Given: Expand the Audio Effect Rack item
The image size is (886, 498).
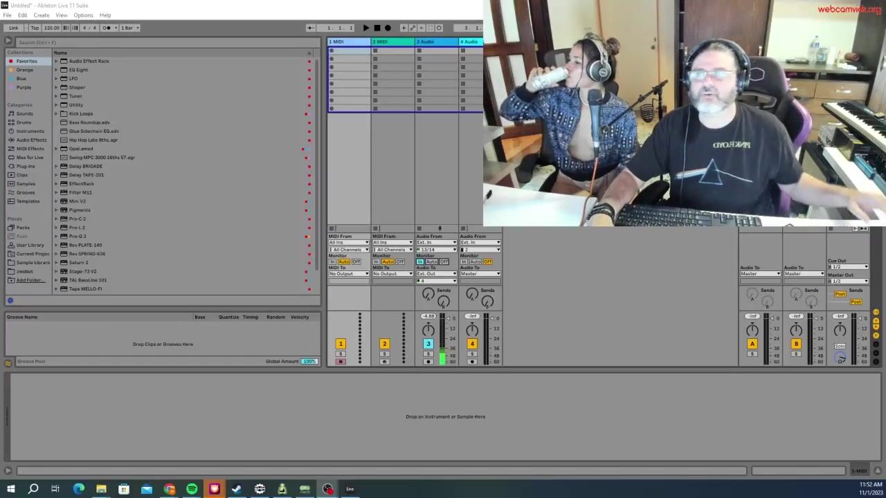Looking at the screenshot, I should tap(56, 61).
